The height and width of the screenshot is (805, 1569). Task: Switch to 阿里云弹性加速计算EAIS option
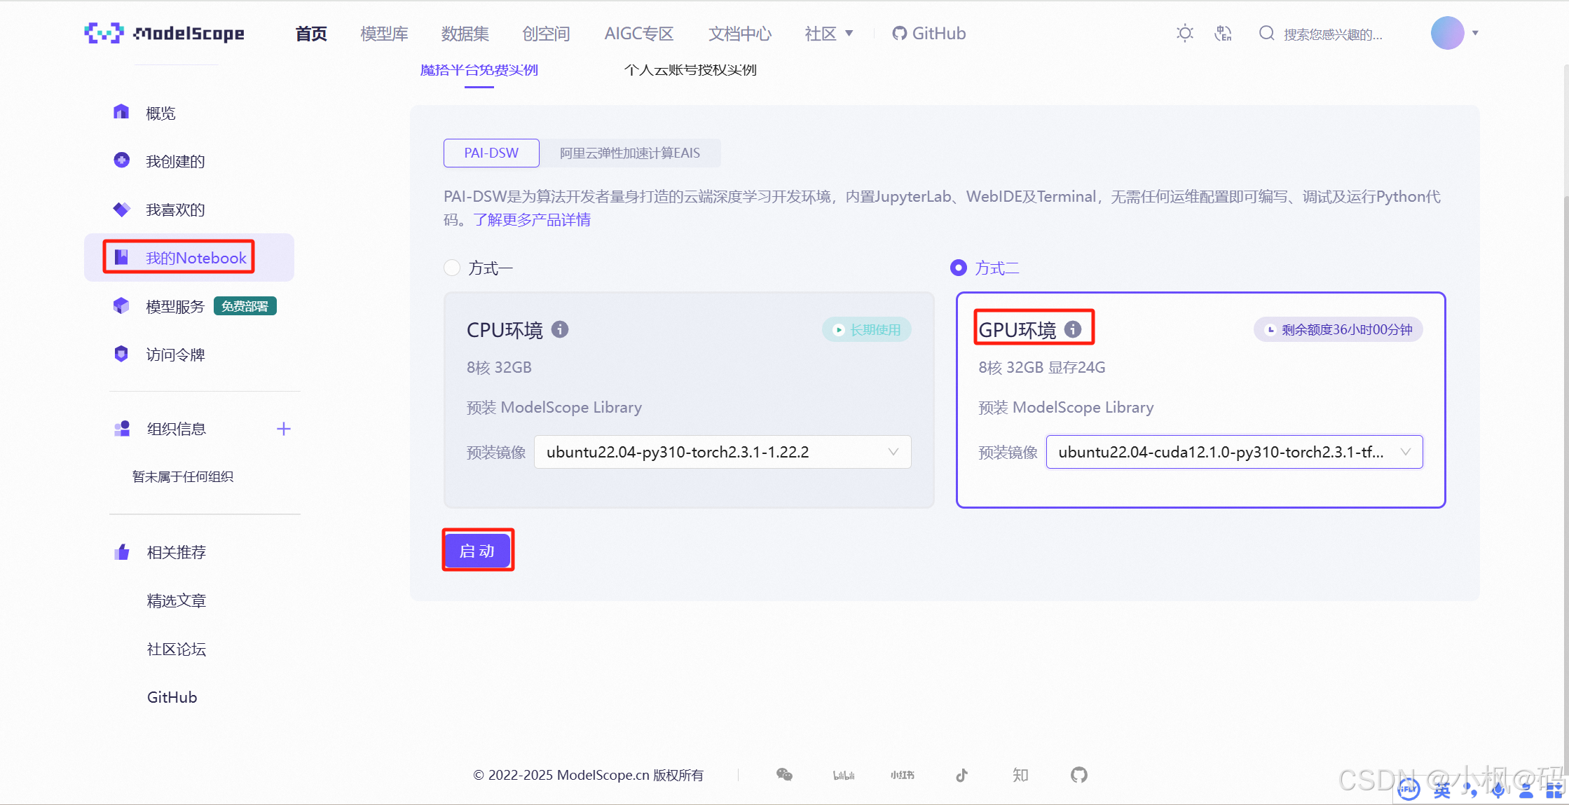[x=629, y=153]
